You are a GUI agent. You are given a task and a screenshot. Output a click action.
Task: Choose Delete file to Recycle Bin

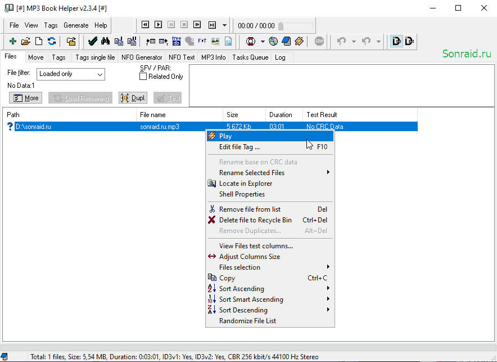pos(270,220)
